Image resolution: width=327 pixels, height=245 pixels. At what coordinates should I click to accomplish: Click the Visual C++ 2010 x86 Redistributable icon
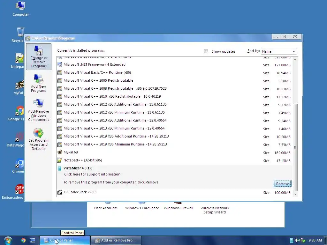pos(60,96)
